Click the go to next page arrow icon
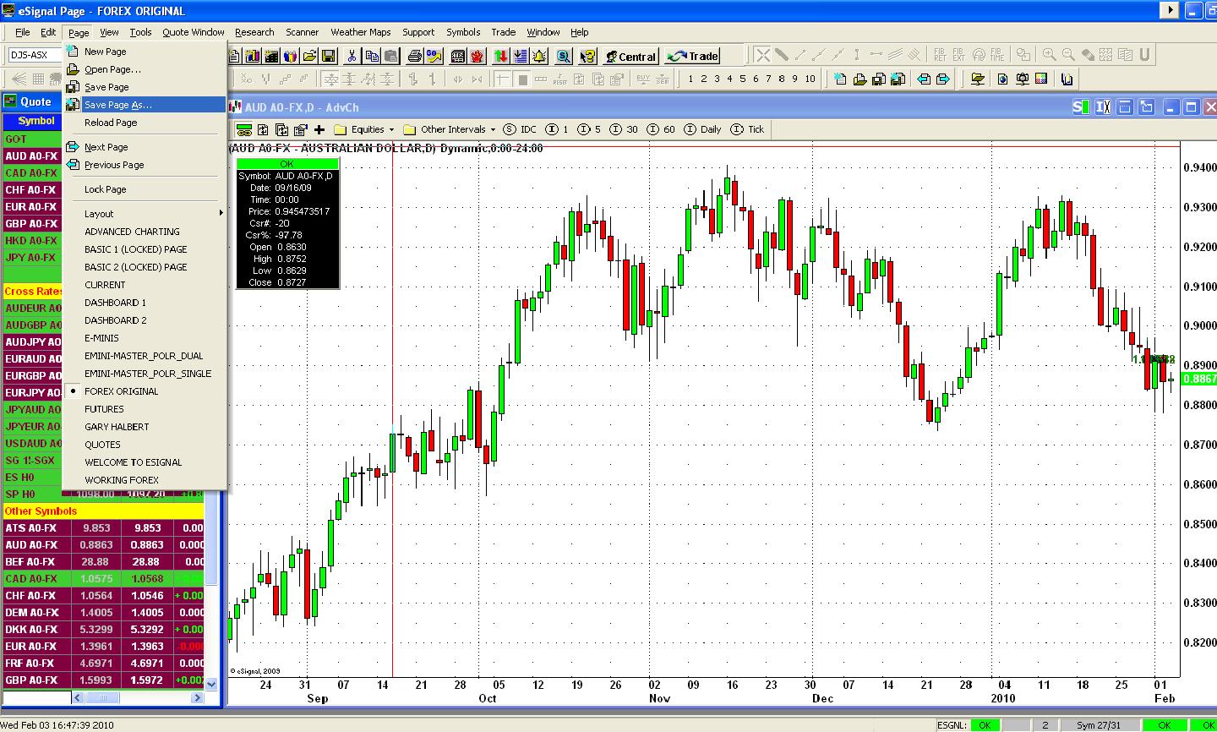 pos(943,79)
